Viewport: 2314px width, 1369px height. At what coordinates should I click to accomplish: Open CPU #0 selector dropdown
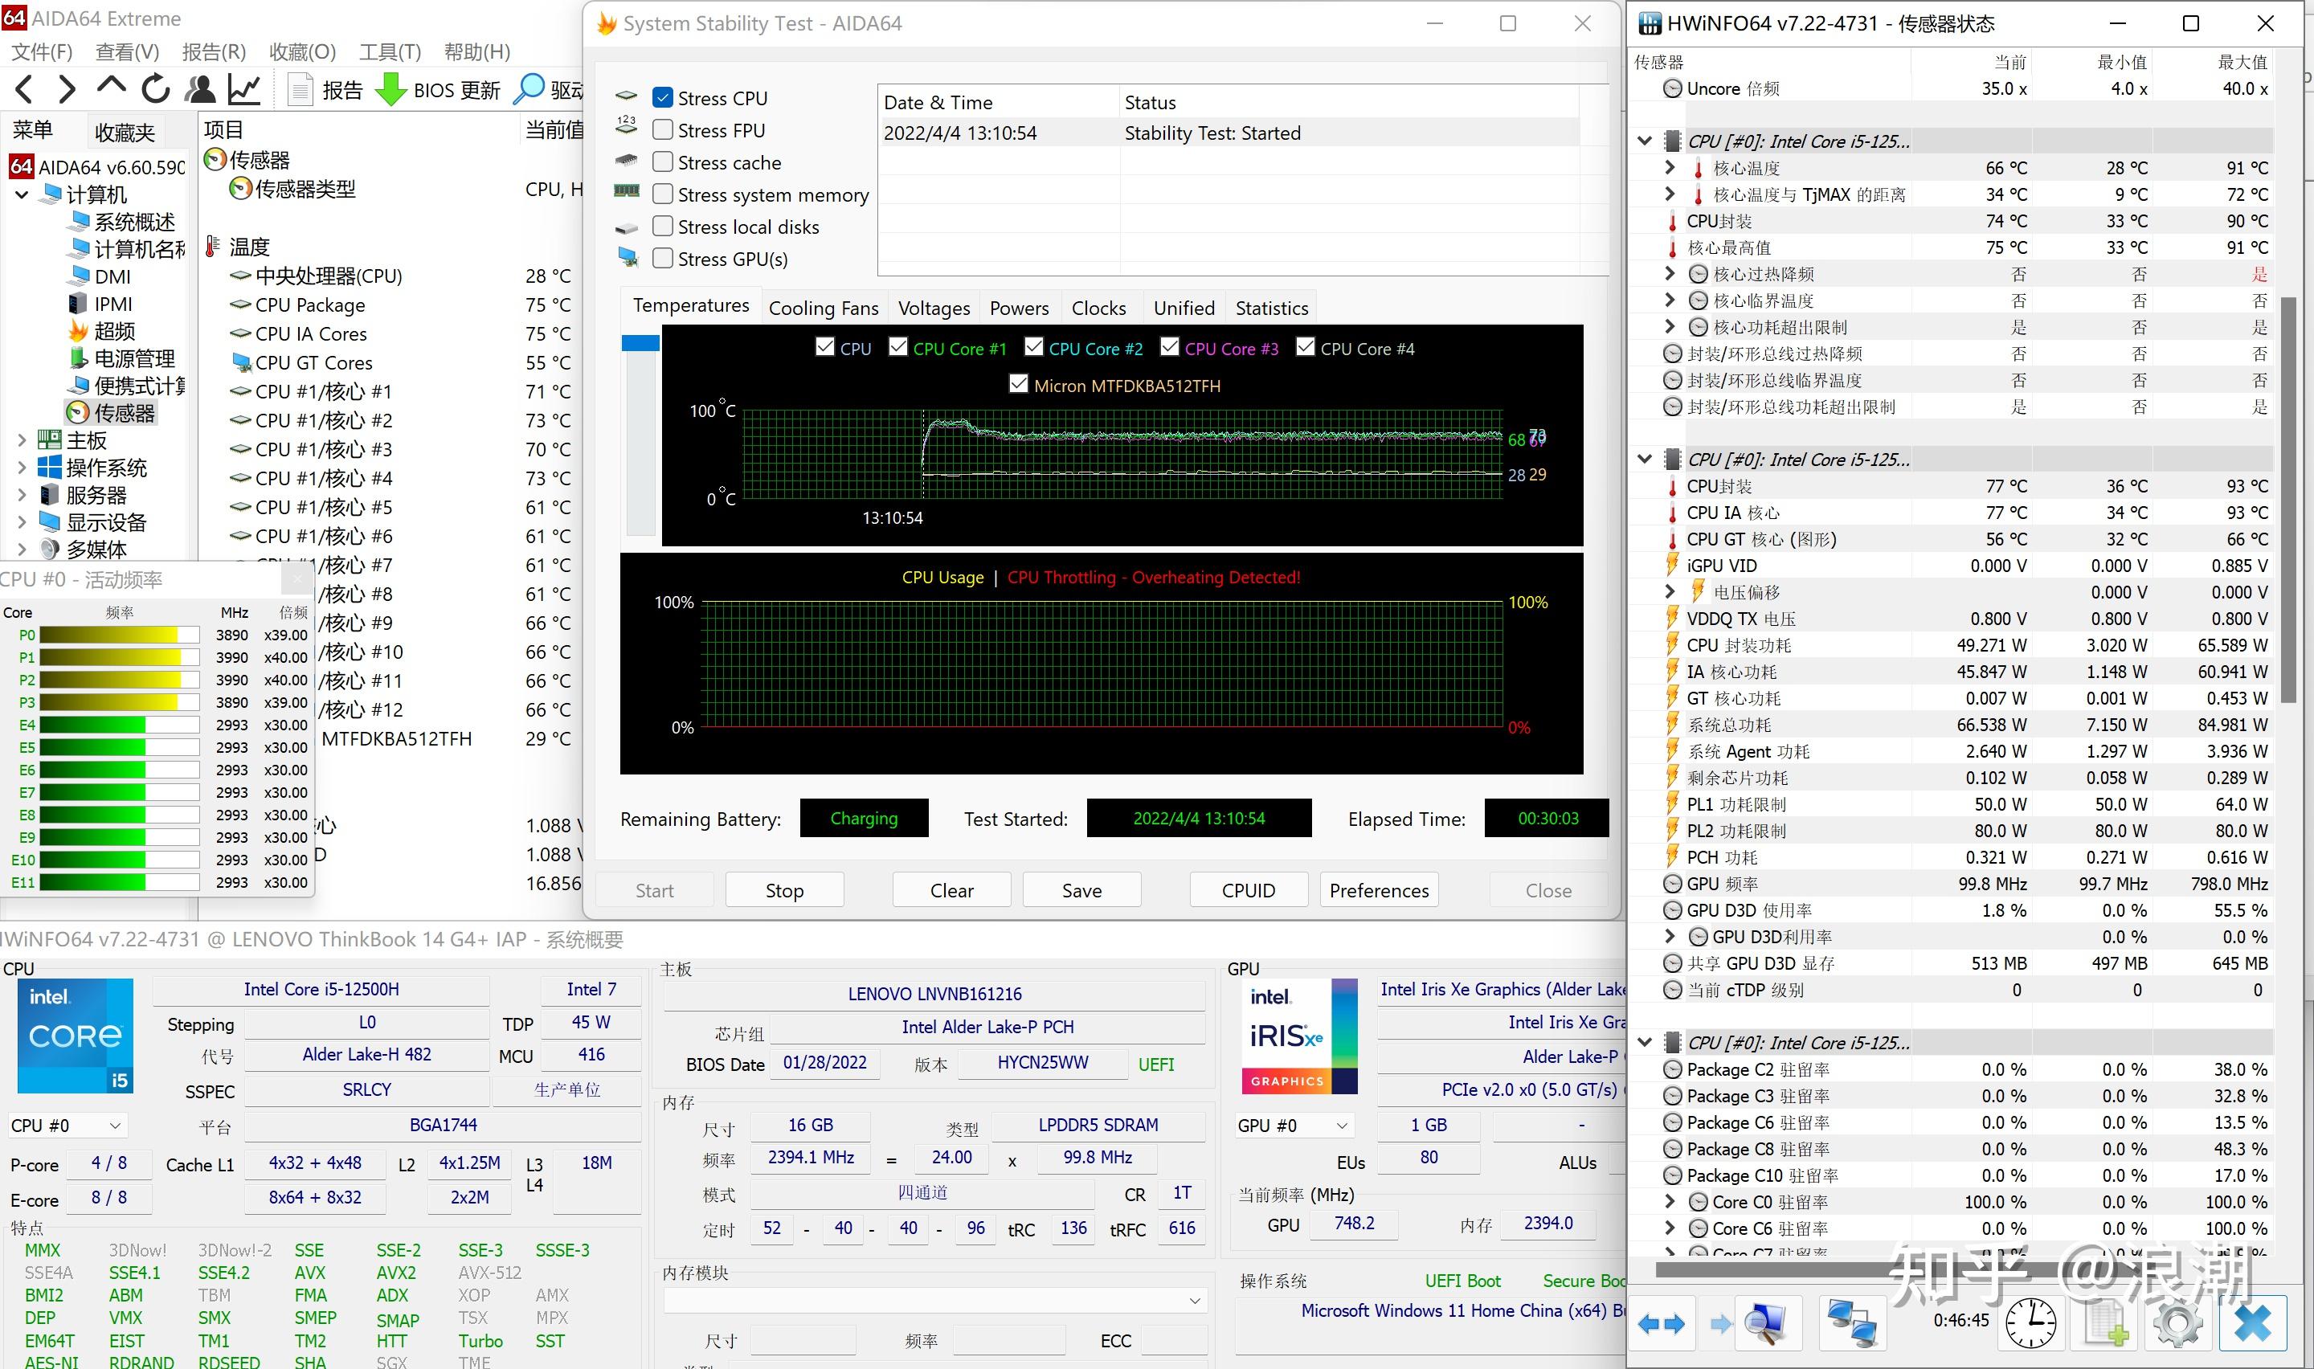pyautogui.click(x=67, y=1126)
